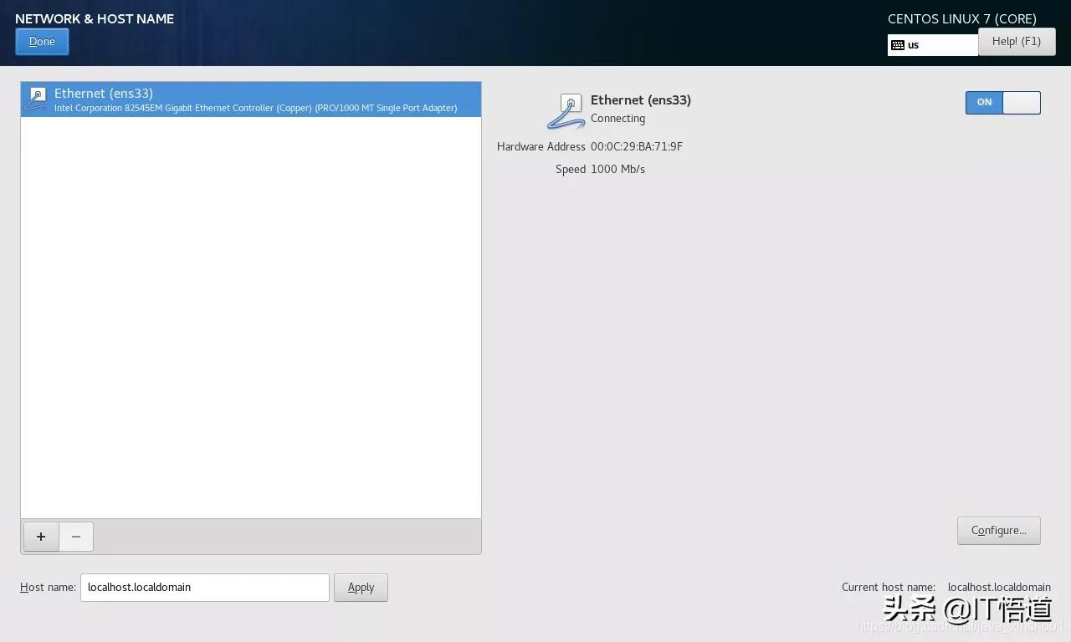
Task: Click Done to leave Network settings
Action: pos(42,41)
